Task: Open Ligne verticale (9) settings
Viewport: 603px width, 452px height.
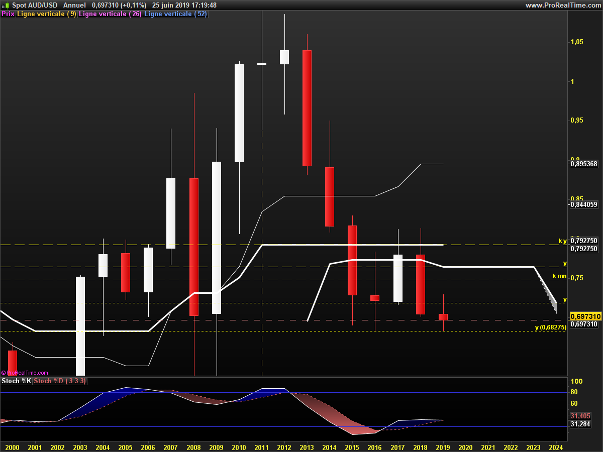Action: pyautogui.click(x=47, y=14)
